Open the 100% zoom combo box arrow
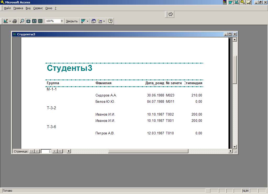This screenshot has width=268, height=194. [x=62, y=21]
